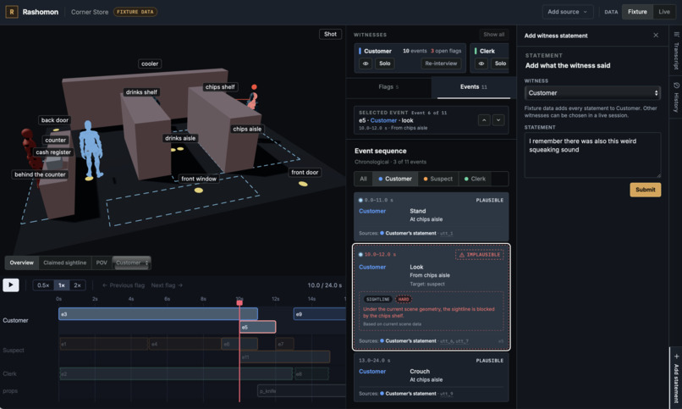Submit the witness statement
This screenshot has height=409, width=682.
point(645,190)
